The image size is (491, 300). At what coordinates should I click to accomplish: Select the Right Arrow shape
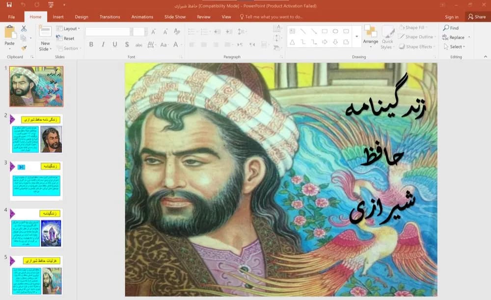(325, 42)
